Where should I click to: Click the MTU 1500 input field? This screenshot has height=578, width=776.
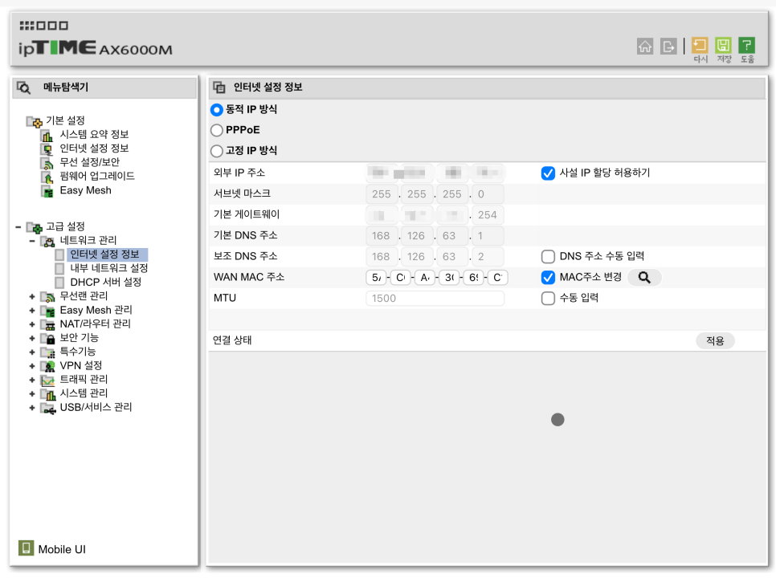pyautogui.click(x=435, y=299)
